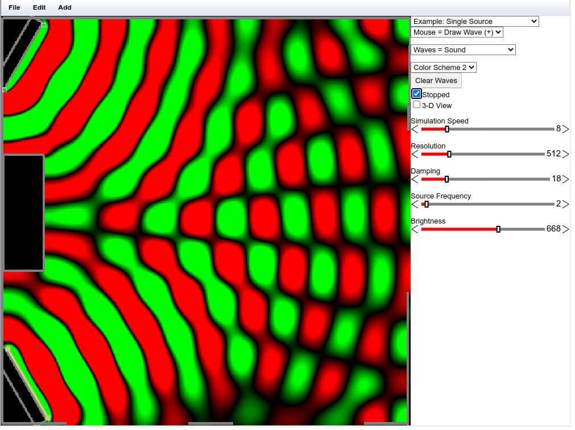Click the top handle of upper-left wall
The width and height of the screenshot is (575, 430).
tap(44, 25)
